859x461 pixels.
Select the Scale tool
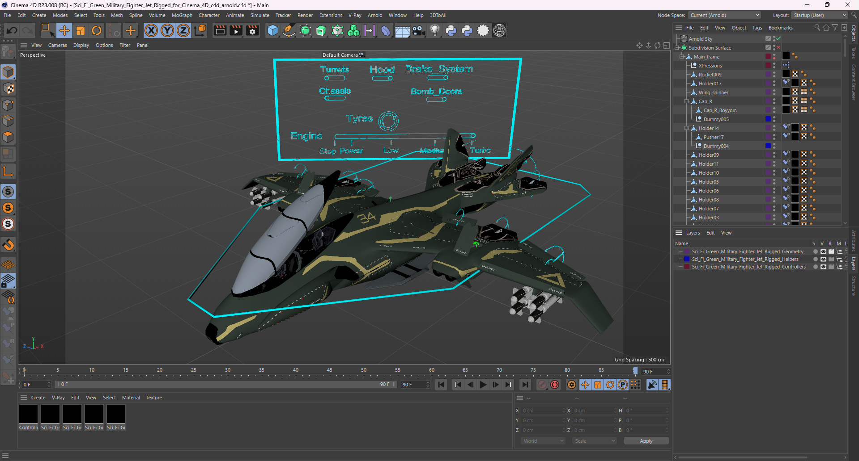click(81, 30)
